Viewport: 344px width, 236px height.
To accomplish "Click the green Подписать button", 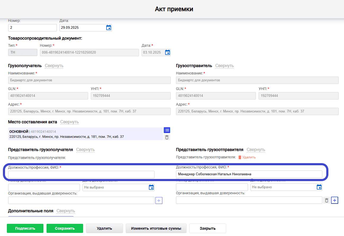I will point(25,228).
